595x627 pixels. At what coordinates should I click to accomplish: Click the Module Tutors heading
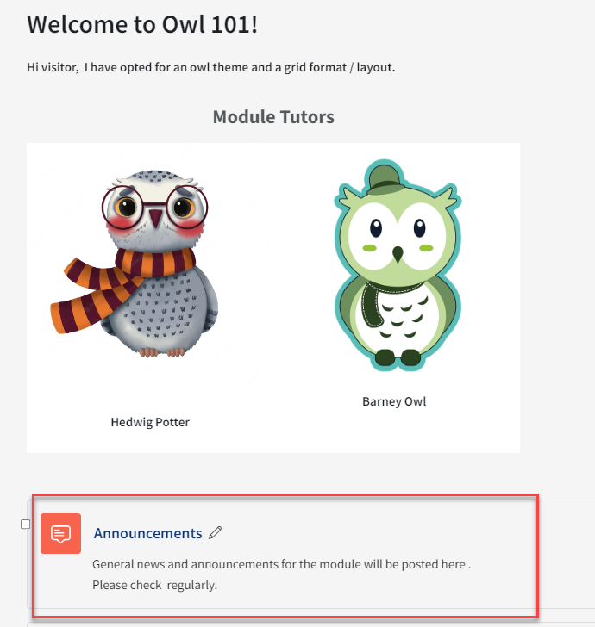click(273, 117)
